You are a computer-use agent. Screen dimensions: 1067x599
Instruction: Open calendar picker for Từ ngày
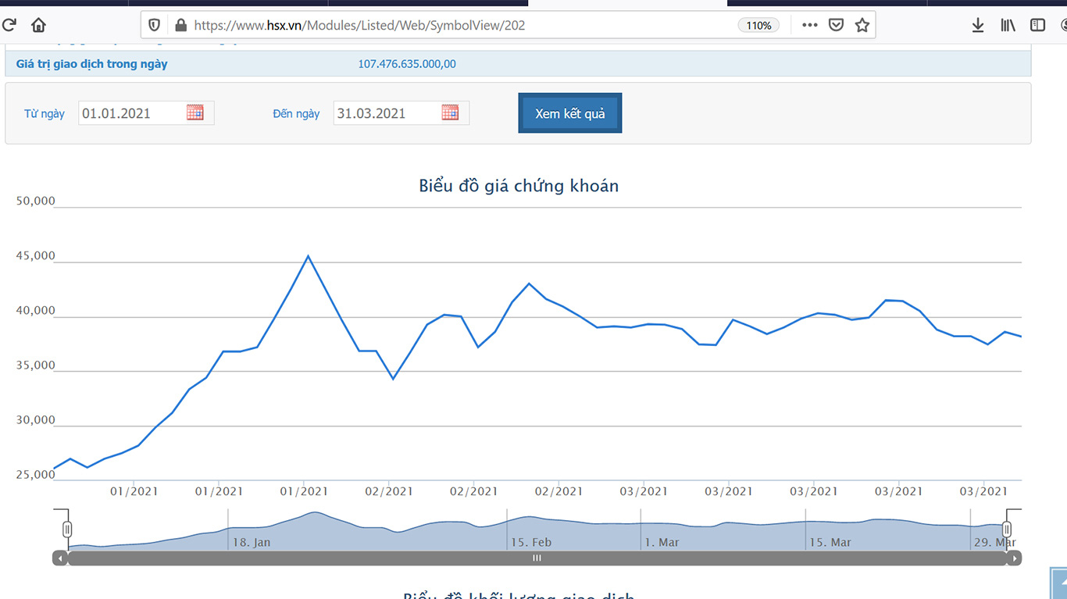194,112
